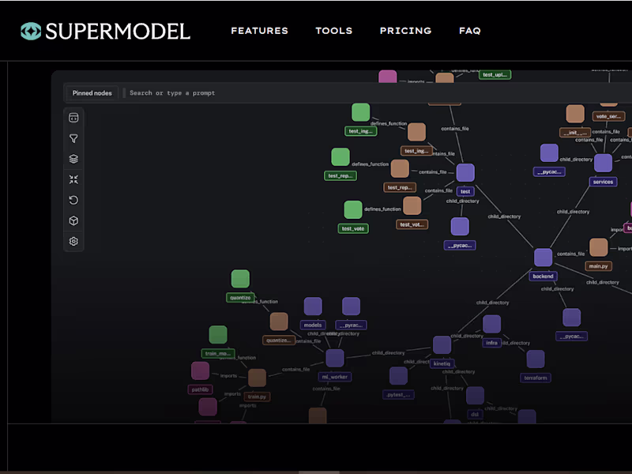The image size is (632, 474).
Task: Select the magenta pathlib import node
Action: pyautogui.click(x=200, y=371)
